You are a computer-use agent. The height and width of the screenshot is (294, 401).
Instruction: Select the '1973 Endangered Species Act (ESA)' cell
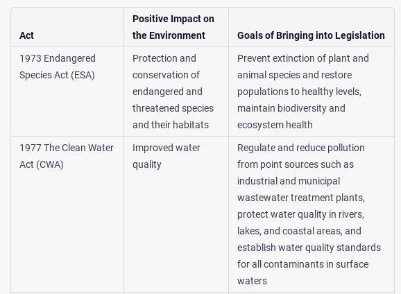coord(67,92)
